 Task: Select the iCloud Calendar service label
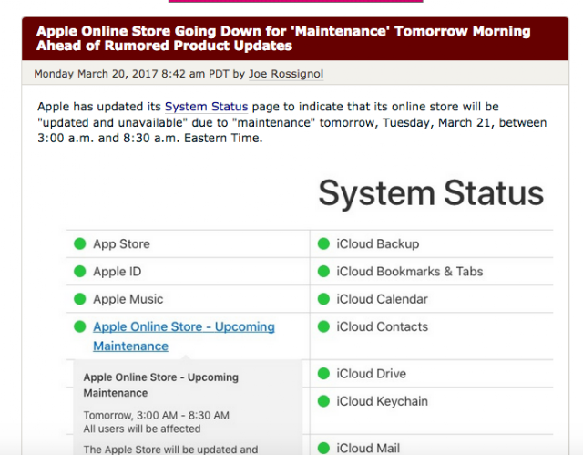pos(383,299)
